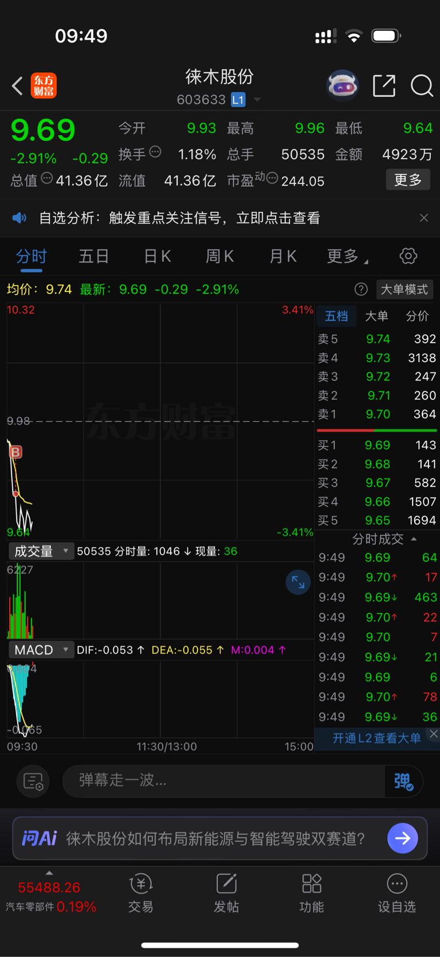Tap 设自选 watchlist icon

[397, 894]
